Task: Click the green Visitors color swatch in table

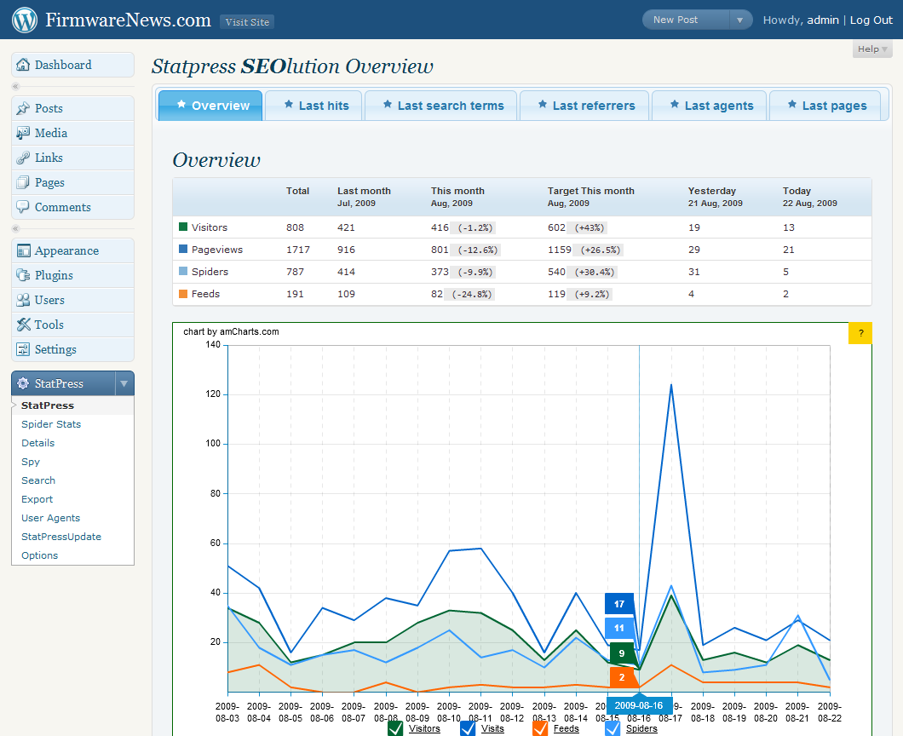Action: pyautogui.click(x=183, y=227)
